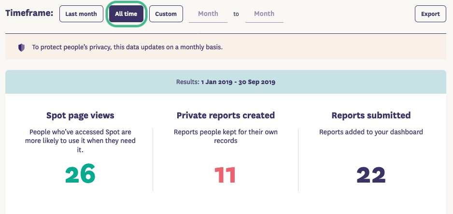Image resolution: width=453 pixels, height=214 pixels.
Task: Click the start Month field
Action: [208, 14]
